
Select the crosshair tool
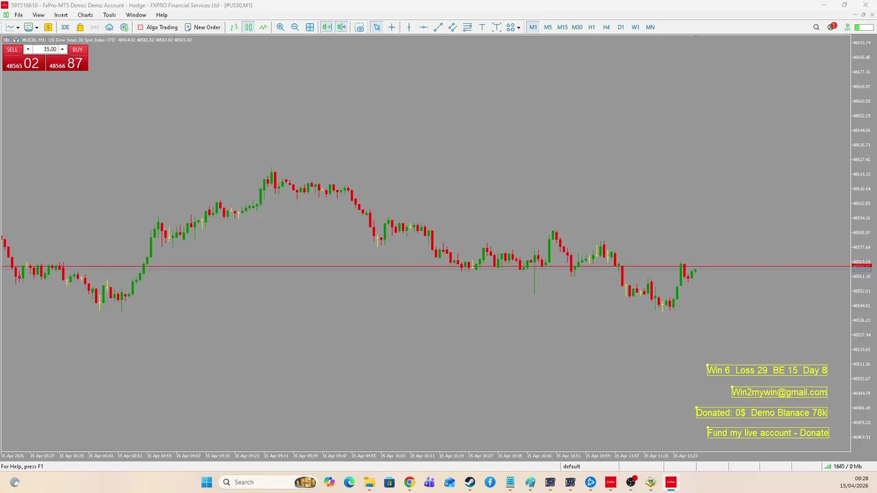(x=392, y=27)
